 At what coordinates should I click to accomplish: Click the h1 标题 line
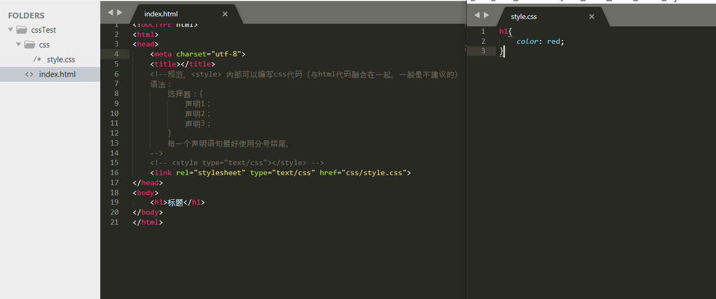pos(177,202)
